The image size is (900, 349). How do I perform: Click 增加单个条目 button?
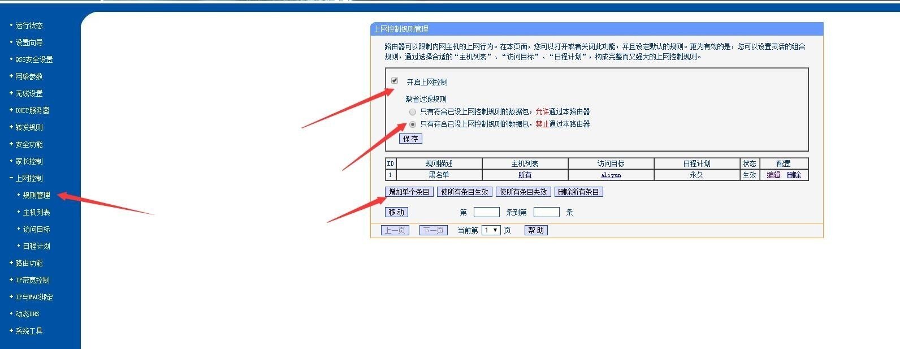(409, 192)
